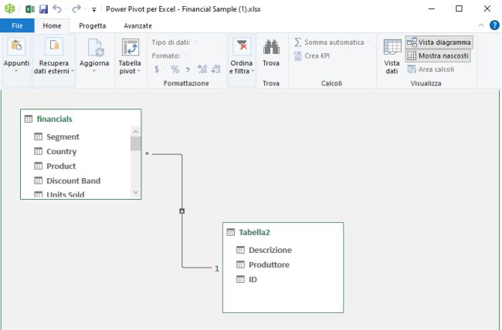Image resolution: width=502 pixels, height=330 pixels.
Task: Click the Undo arrow icon
Action: pos(57,9)
